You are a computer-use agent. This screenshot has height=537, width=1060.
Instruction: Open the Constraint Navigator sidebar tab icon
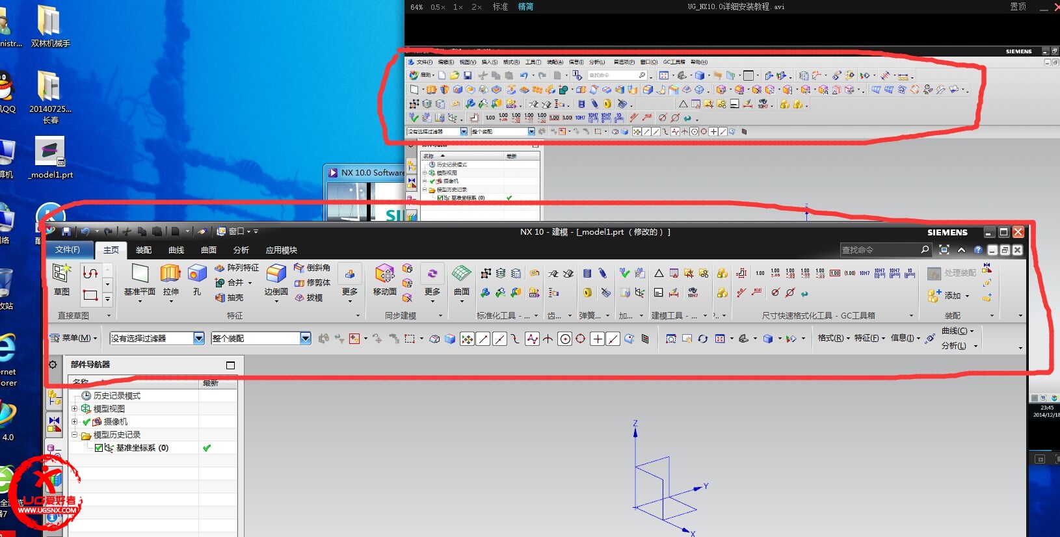tap(54, 424)
